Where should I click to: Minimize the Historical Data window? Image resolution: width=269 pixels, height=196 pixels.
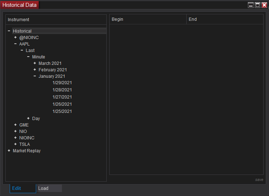click(251, 5)
